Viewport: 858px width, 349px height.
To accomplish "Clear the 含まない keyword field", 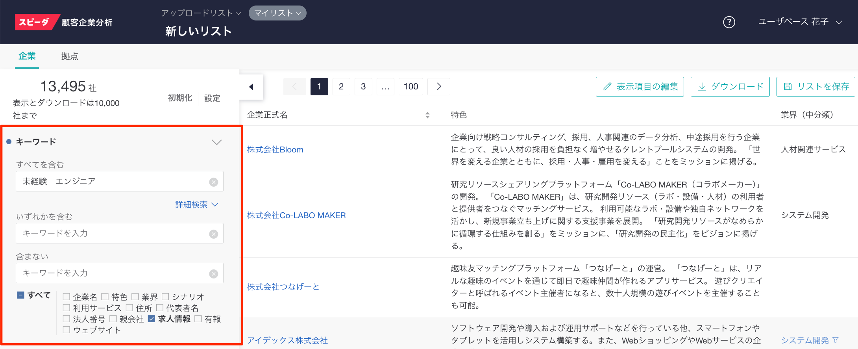I will click(214, 274).
